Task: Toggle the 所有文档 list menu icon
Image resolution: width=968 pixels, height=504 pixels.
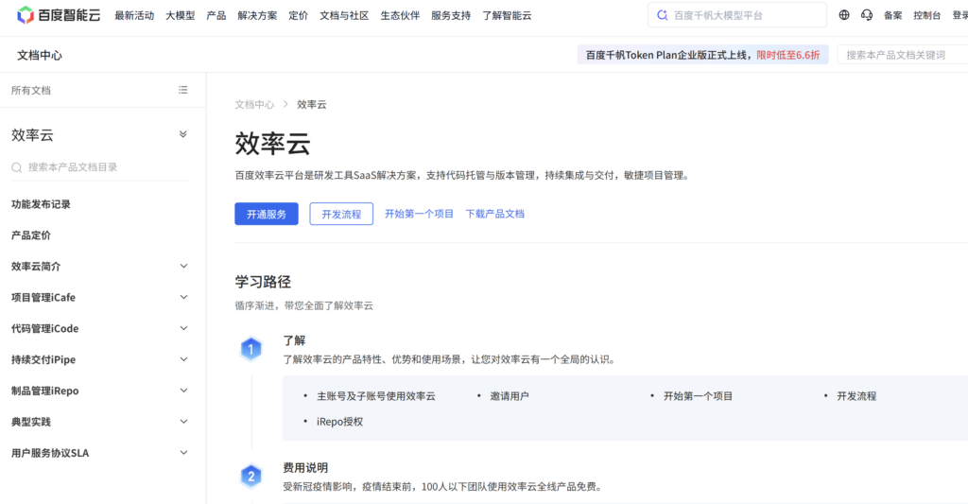Action: [183, 90]
